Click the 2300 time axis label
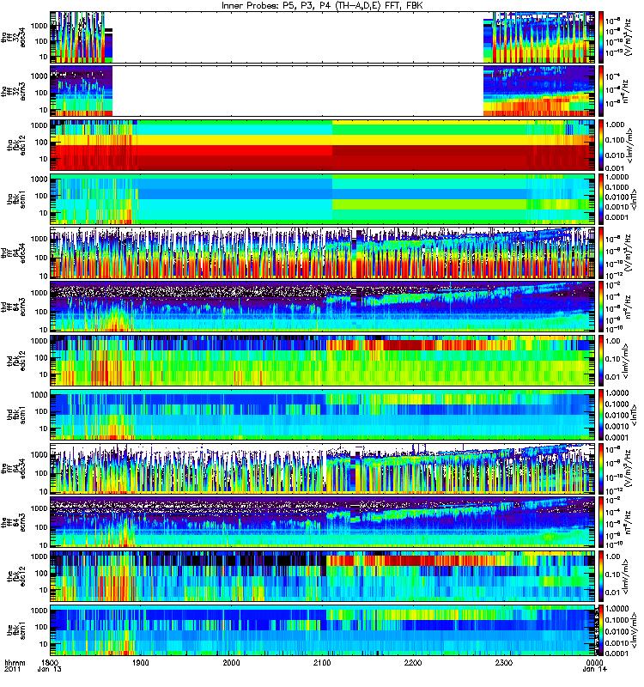The image size is (644, 687). click(x=504, y=662)
